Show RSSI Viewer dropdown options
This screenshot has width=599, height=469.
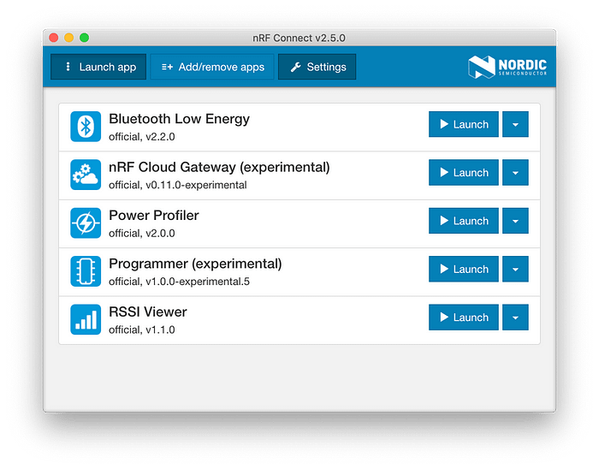(515, 318)
